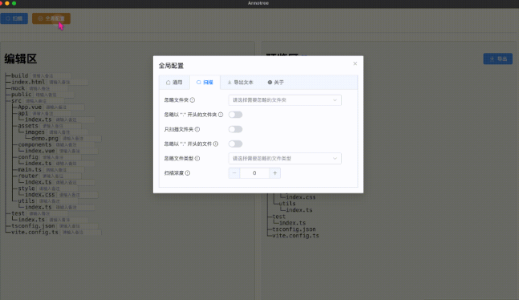Click info icon beside 忽略以"."开头的文件

(216, 144)
